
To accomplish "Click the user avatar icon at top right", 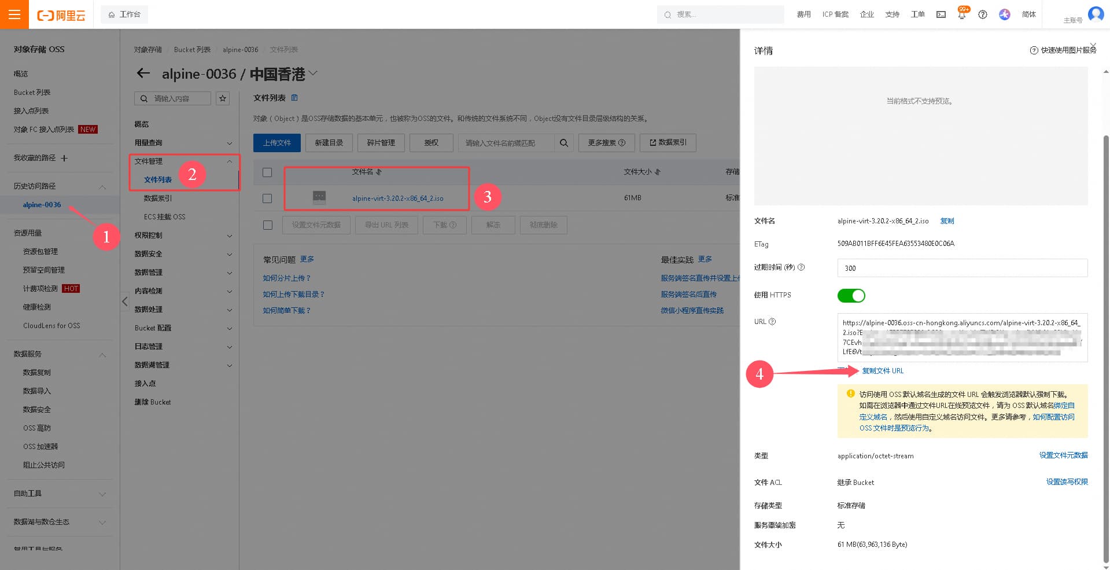I will coord(1096,14).
